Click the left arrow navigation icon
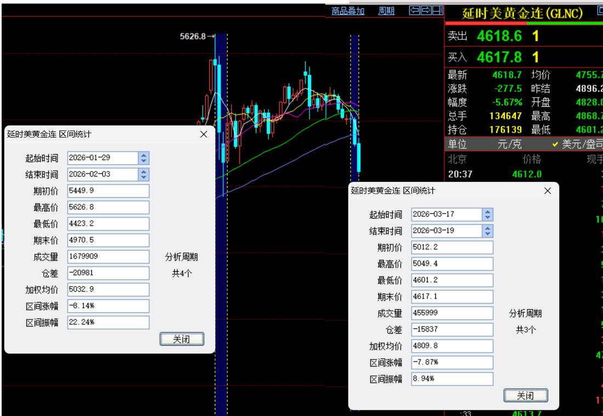 [415, 10]
